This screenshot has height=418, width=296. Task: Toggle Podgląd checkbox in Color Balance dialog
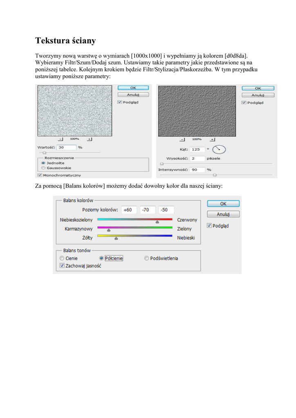(x=209, y=226)
